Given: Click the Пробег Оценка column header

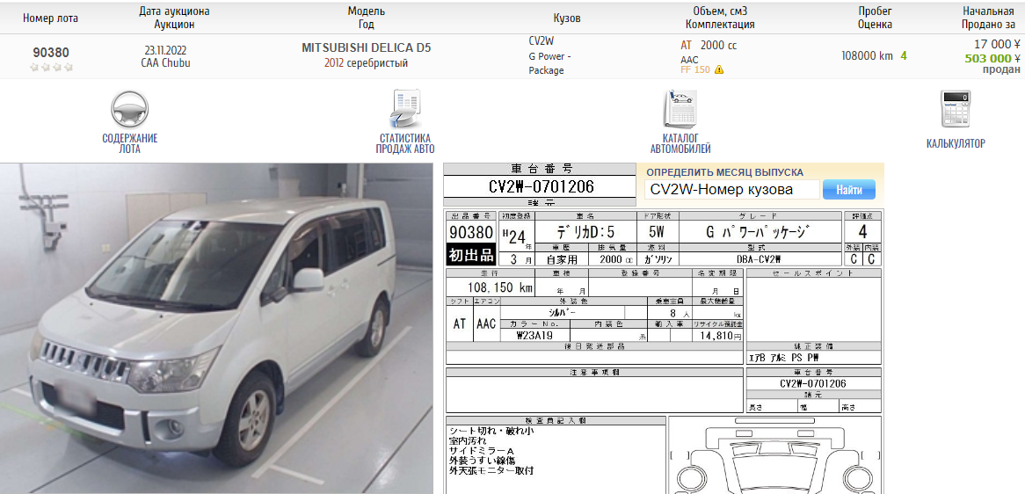Looking at the screenshot, I should click(876, 18).
